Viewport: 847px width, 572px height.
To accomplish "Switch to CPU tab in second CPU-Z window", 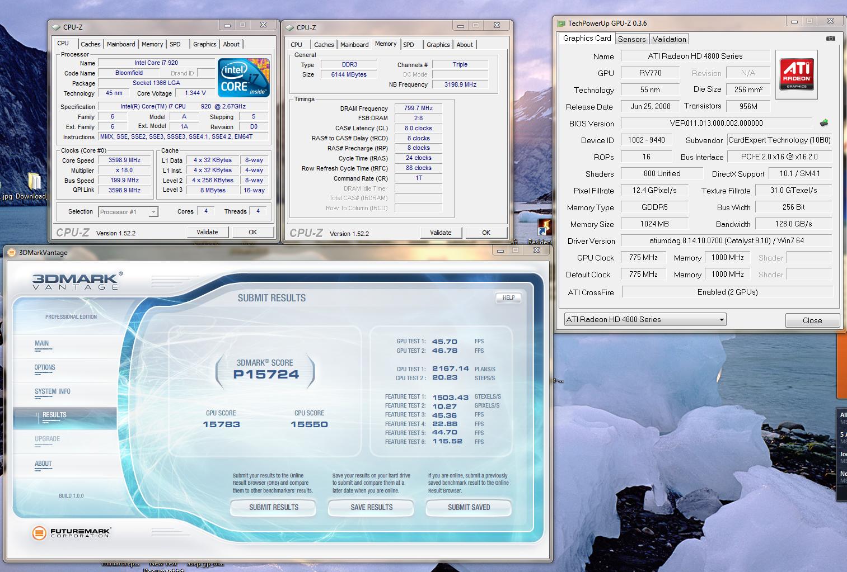I will tap(297, 45).
